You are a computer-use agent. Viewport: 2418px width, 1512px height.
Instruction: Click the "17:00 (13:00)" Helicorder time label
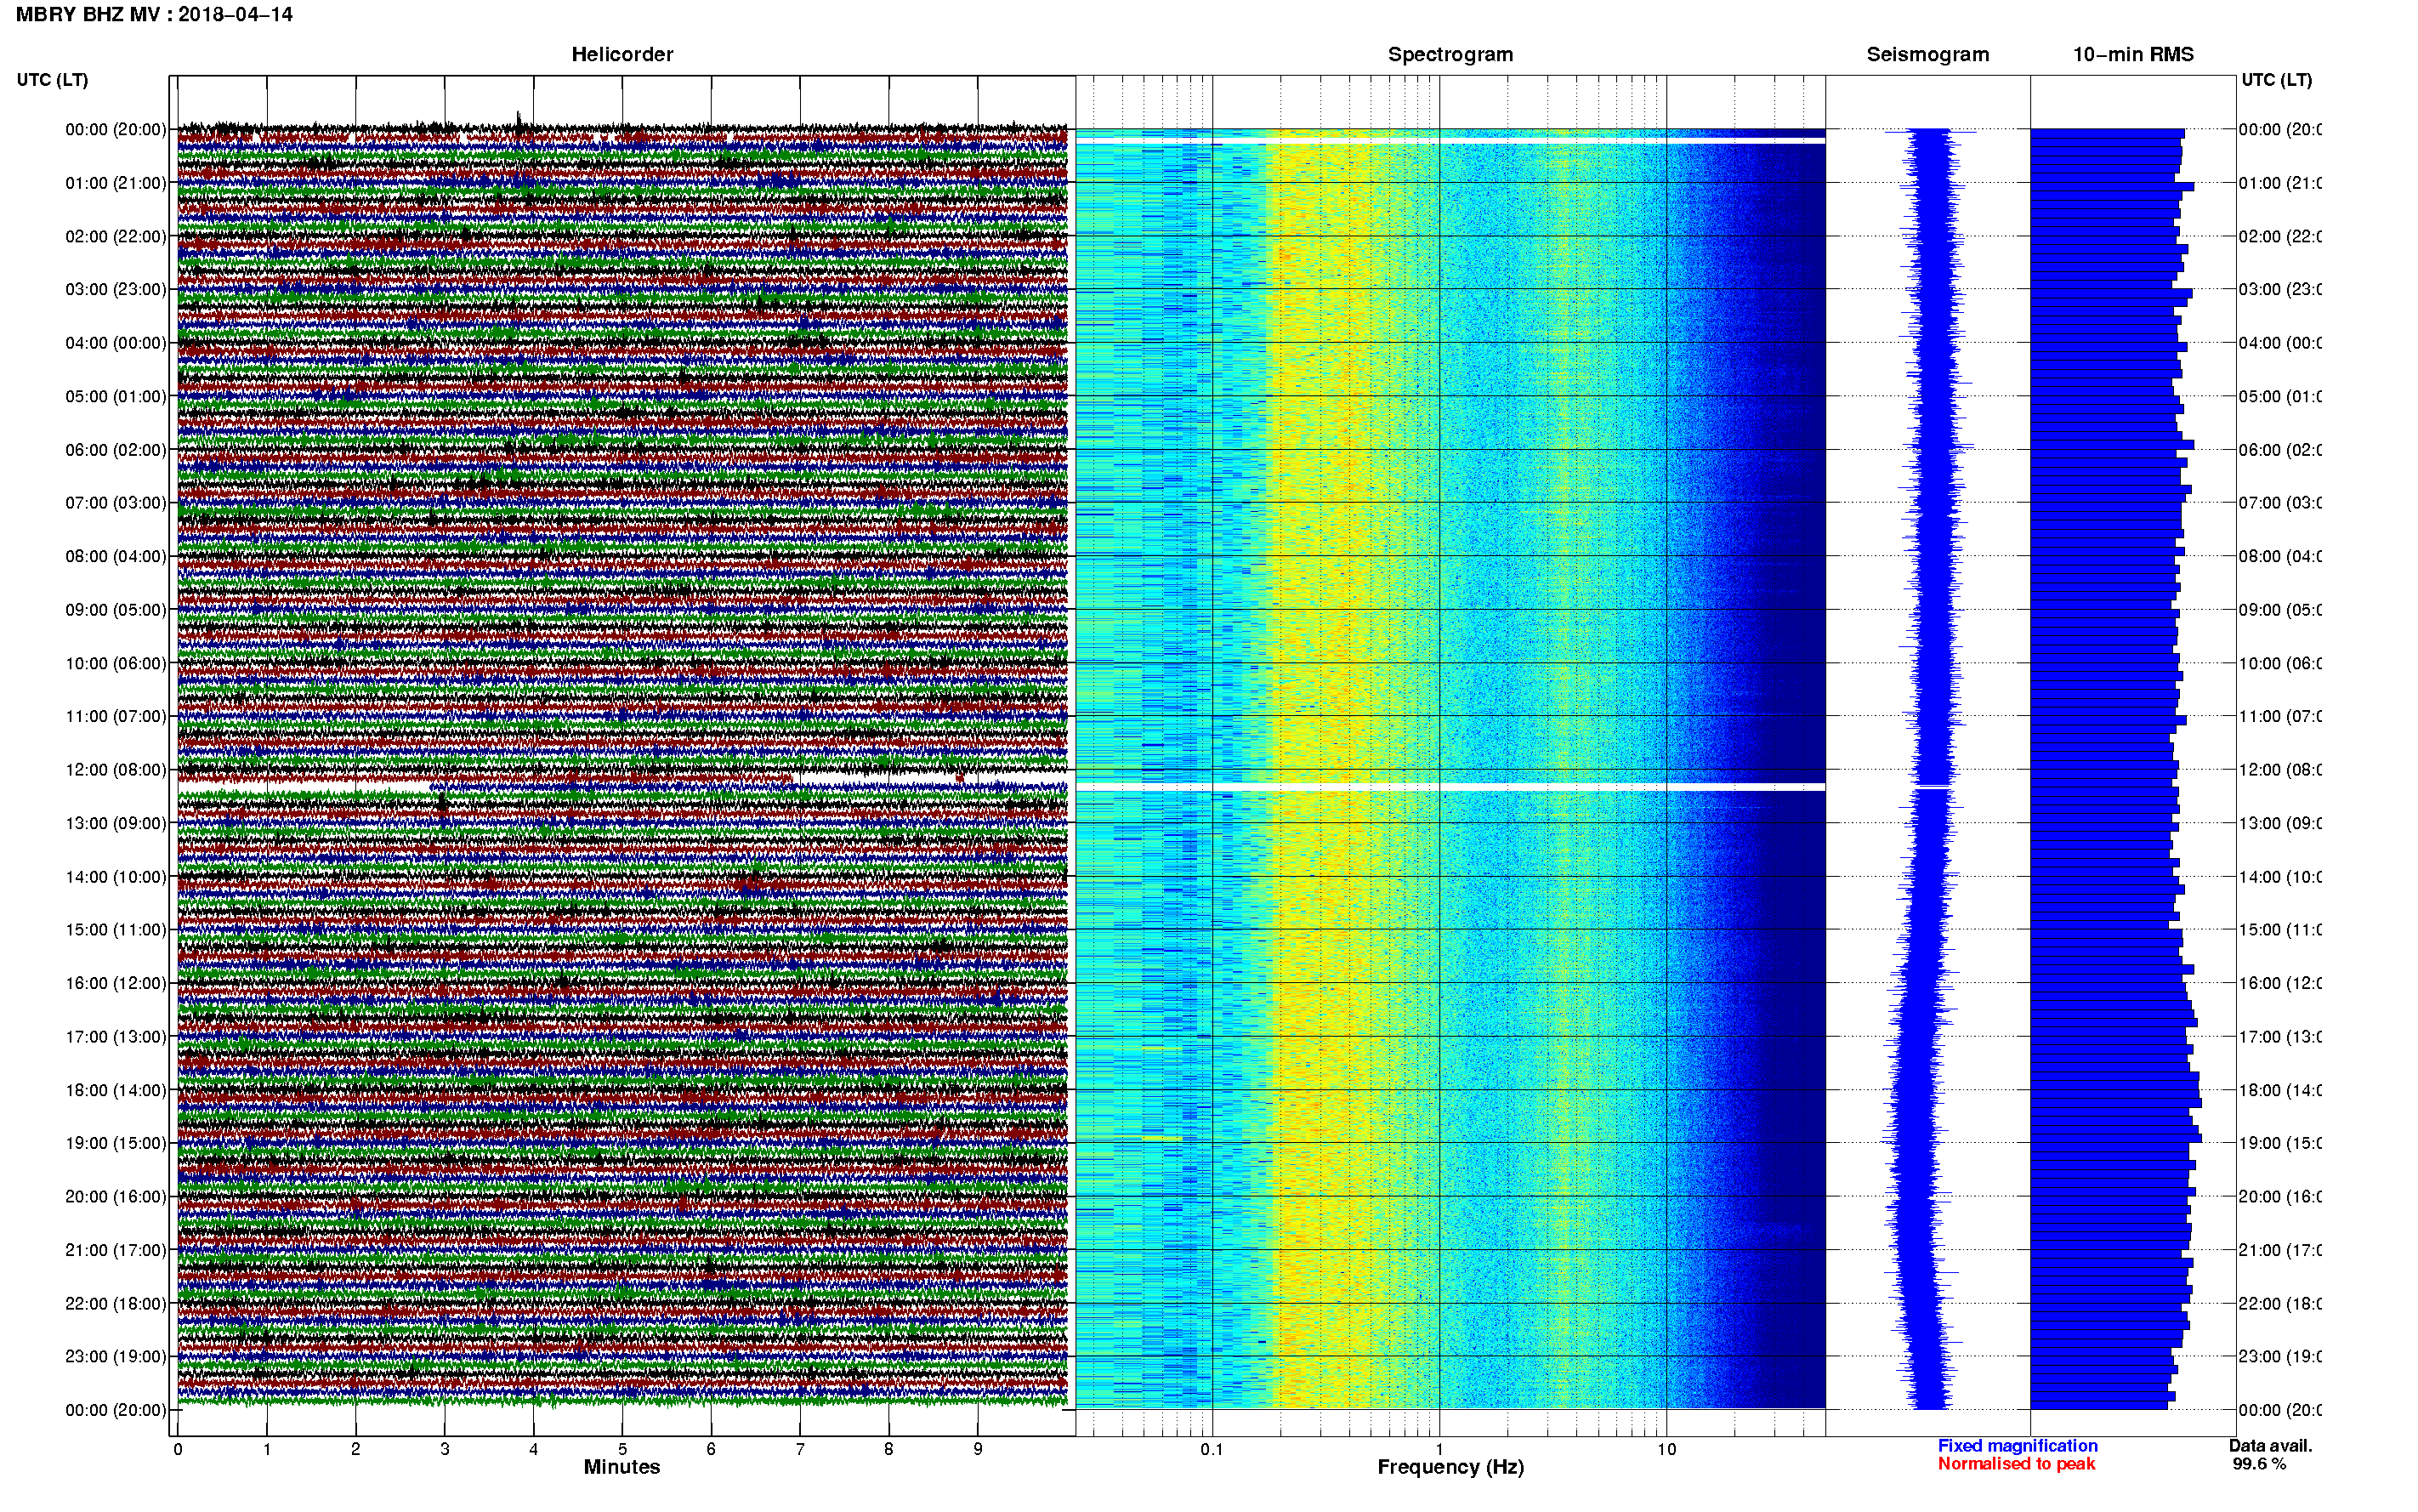116,1037
